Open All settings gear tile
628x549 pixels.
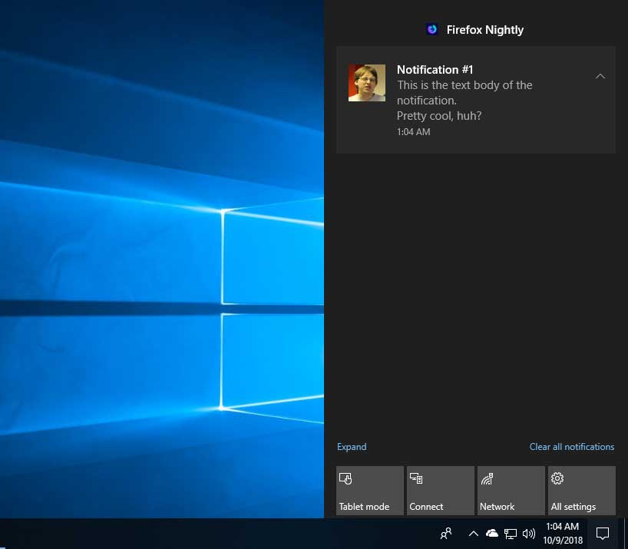[581, 490]
